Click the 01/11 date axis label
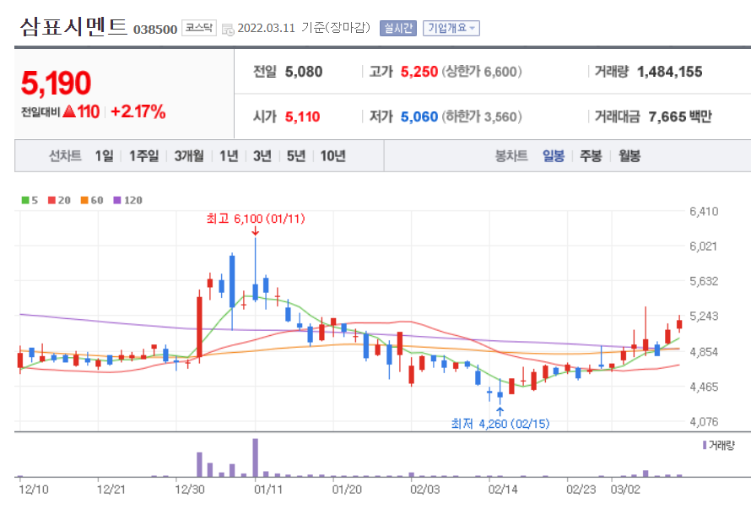The height and width of the screenshot is (509, 751). point(267,490)
